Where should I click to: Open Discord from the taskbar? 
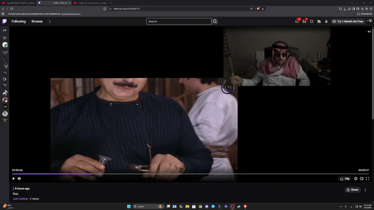207,206
